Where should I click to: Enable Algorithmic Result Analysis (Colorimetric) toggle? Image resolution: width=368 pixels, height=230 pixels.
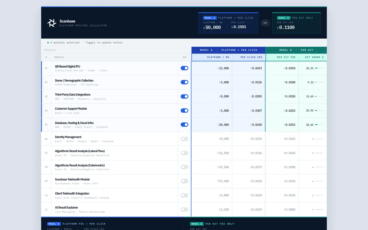click(x=184, y=167)
